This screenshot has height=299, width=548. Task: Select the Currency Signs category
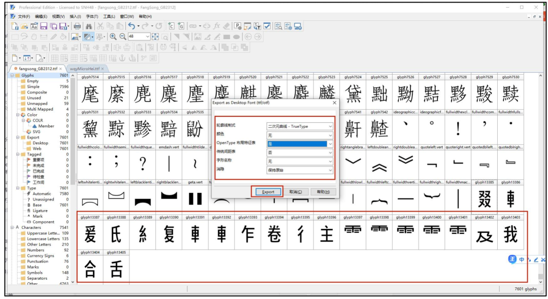point(41,256)
